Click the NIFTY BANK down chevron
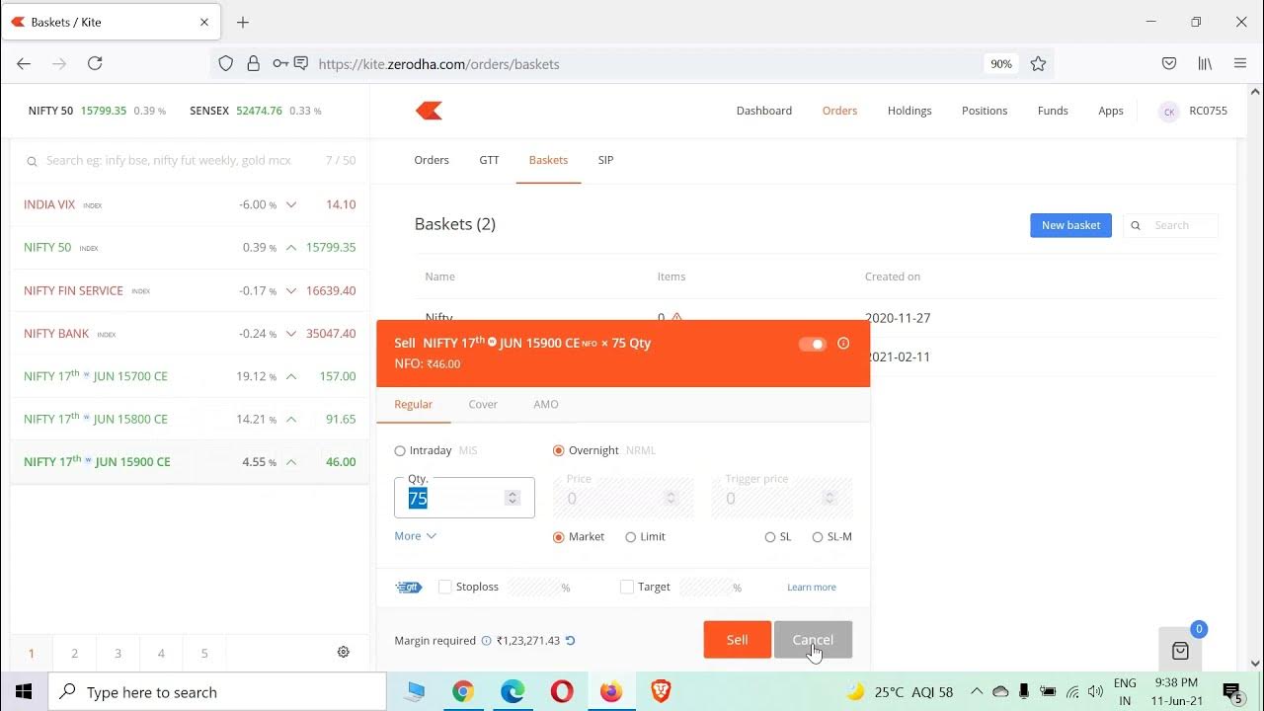 (x=291, y=334)
